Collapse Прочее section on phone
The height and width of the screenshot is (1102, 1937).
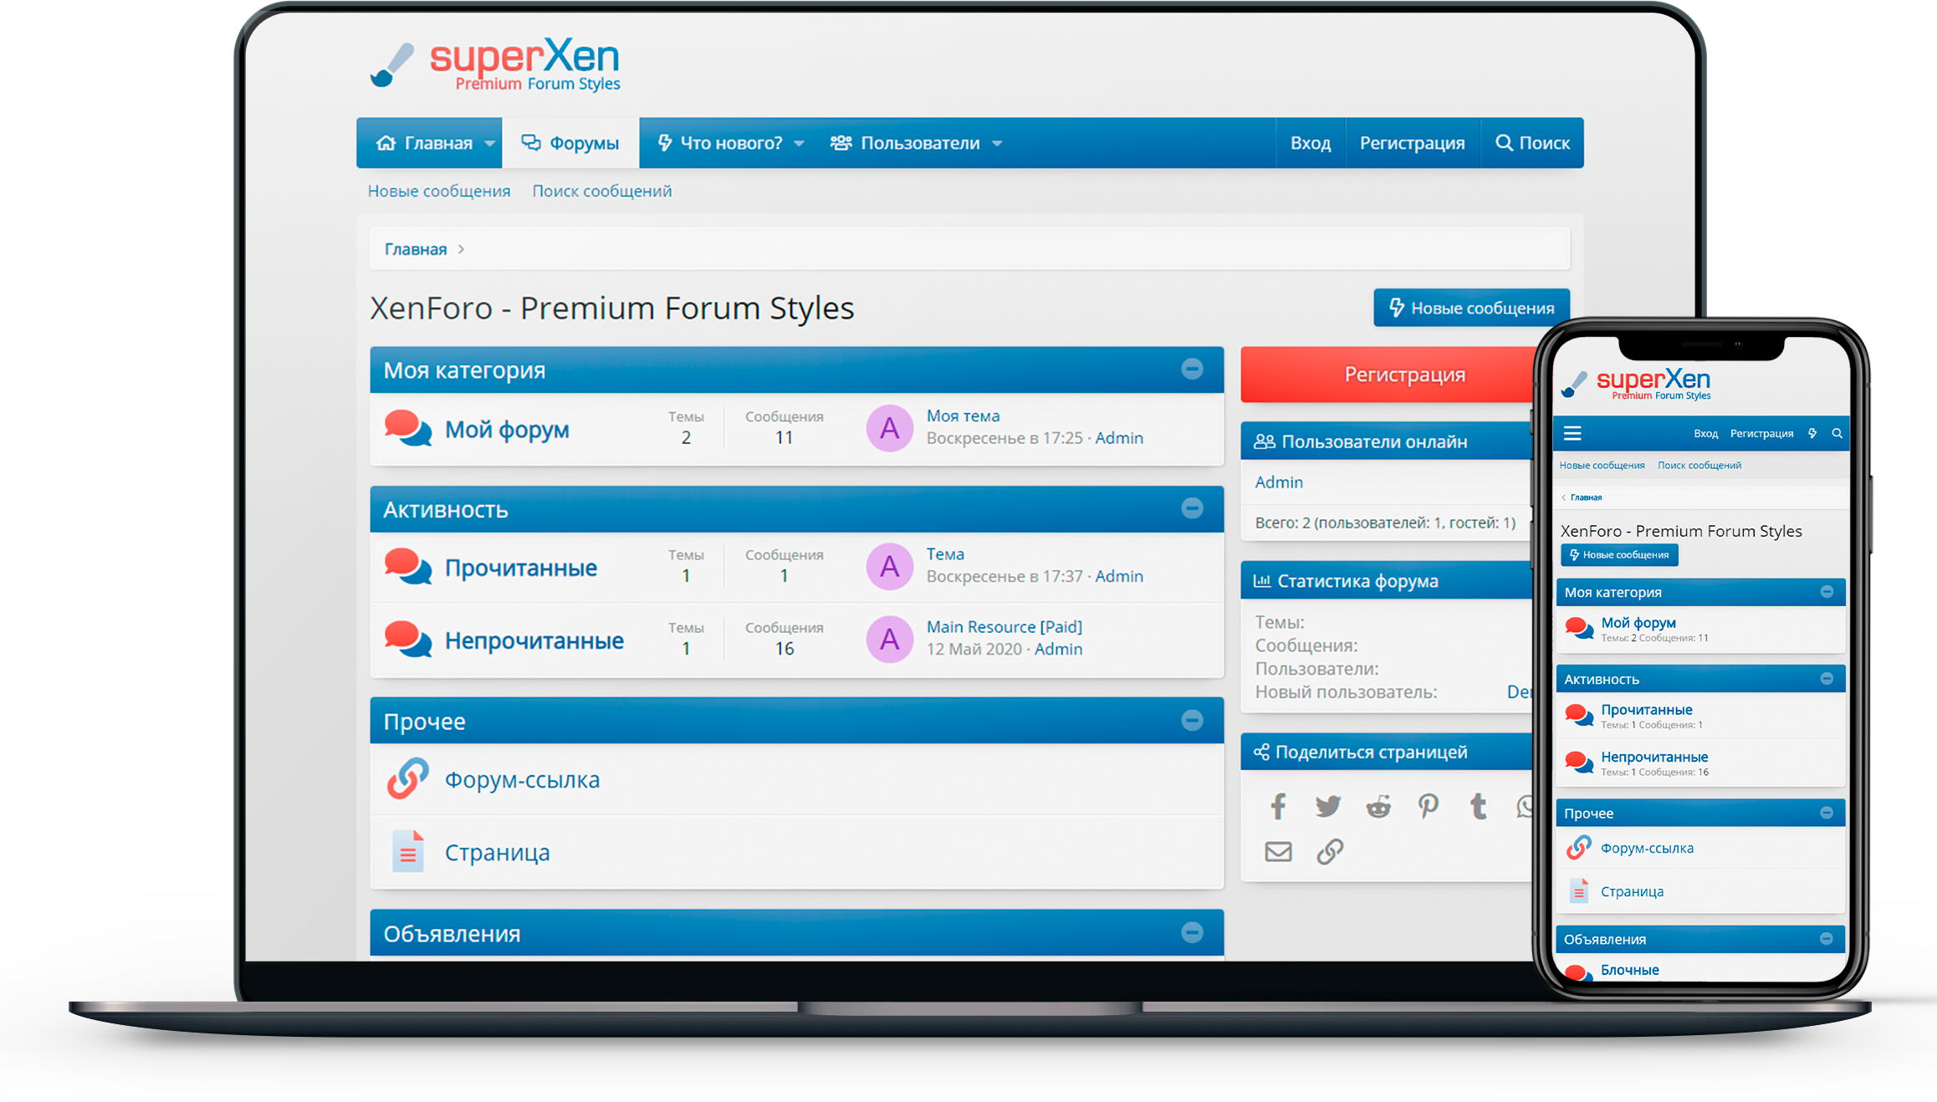[1827, 812]
